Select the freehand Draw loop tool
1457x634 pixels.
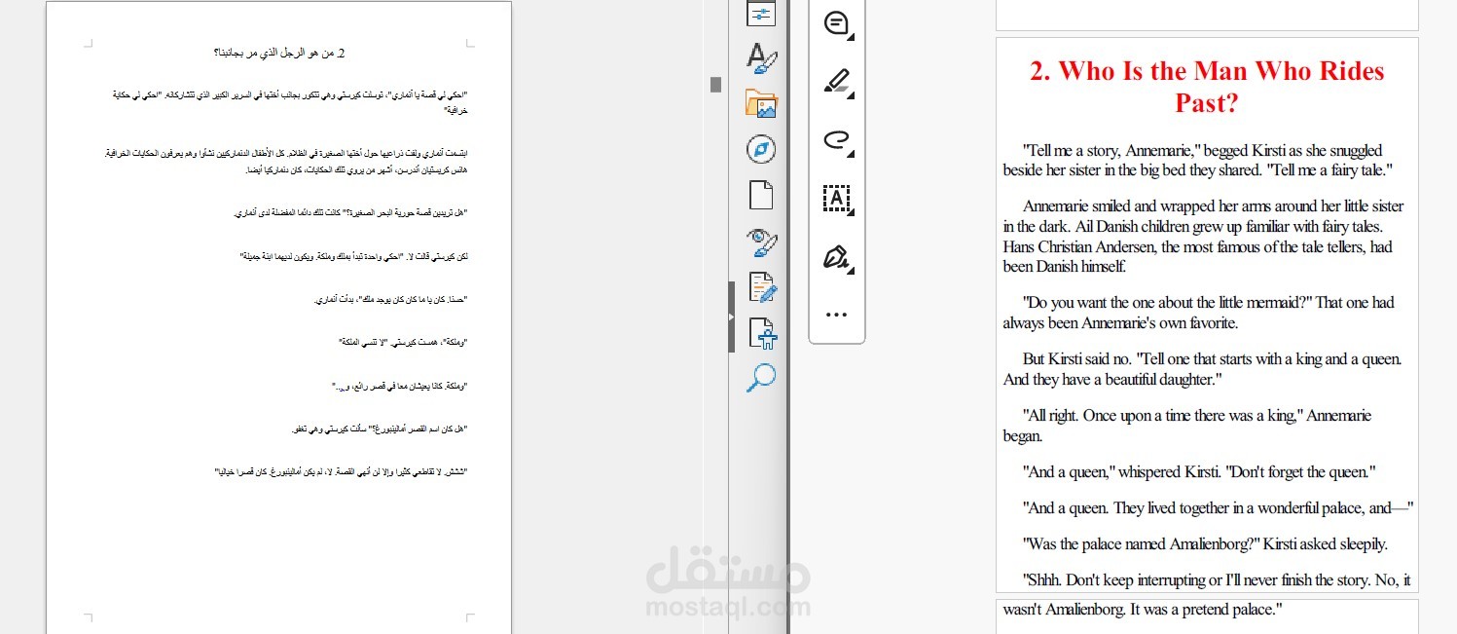pos(836,140)
